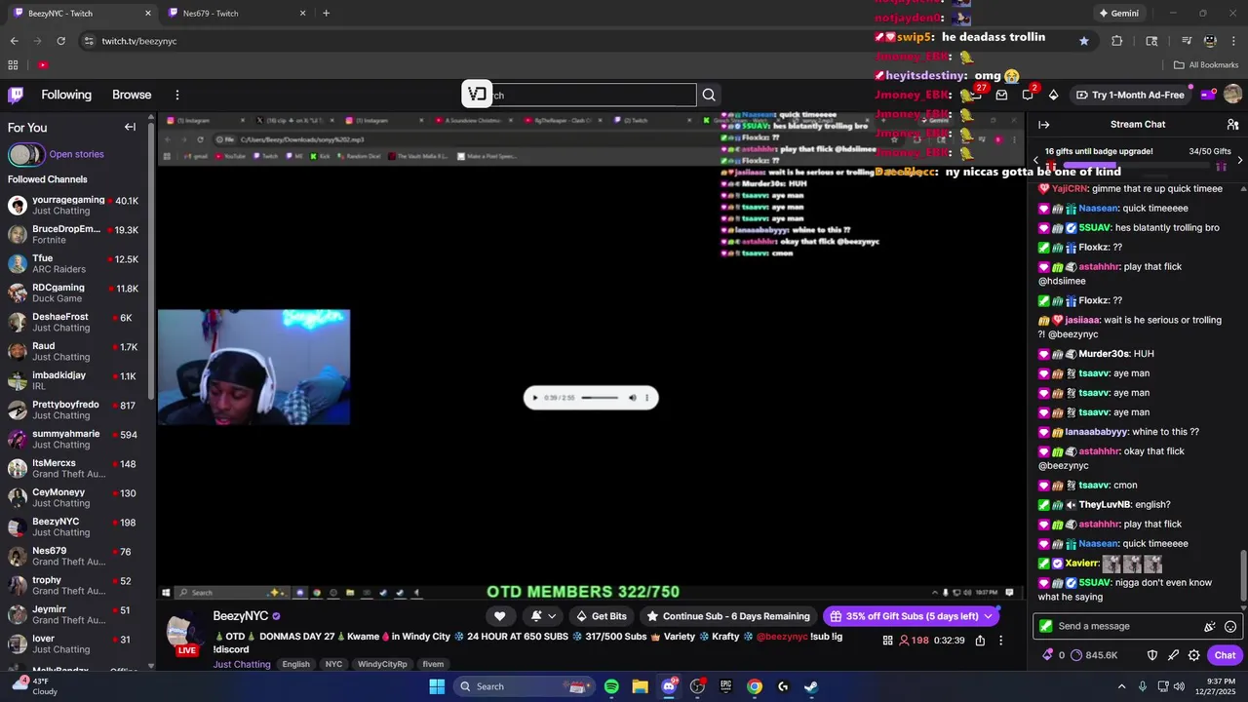
Task: Show hidden system tray icons
Action: click(x=1121, y=686)
